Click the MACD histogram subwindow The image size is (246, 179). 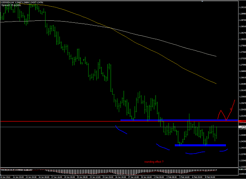pyautogui.click(x=119, y=172)
